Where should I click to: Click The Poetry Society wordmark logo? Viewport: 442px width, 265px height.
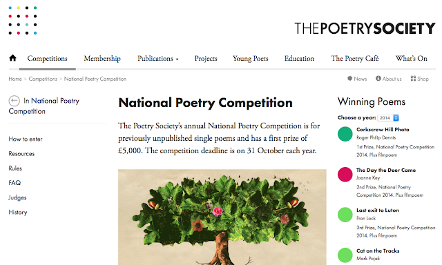(x=365, y=28)
